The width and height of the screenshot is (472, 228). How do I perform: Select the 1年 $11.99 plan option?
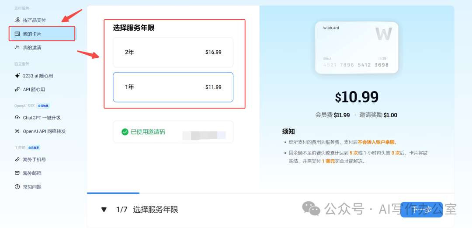tap(173, 87)
